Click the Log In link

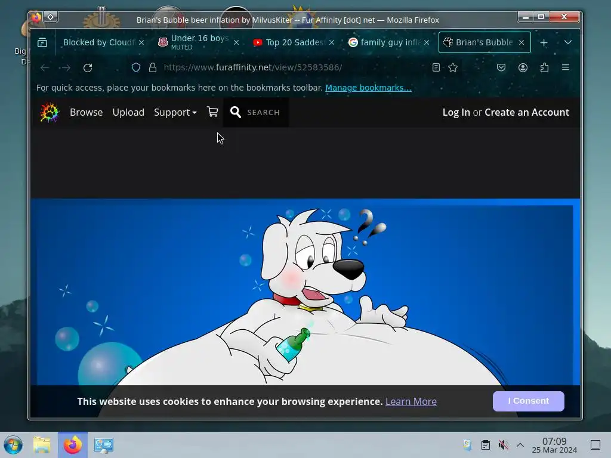456,113
